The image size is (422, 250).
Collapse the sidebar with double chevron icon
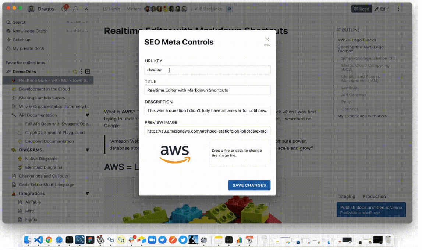point(86,9)
